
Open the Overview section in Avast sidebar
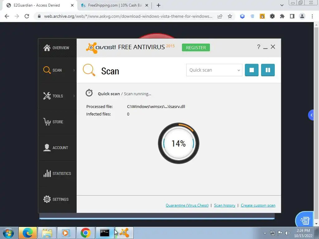[x=57, y=48]
